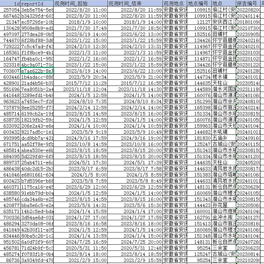This screenshot has height=264, width=264.
Task: Click the 报告编号 column header
Action: point(248,3)
